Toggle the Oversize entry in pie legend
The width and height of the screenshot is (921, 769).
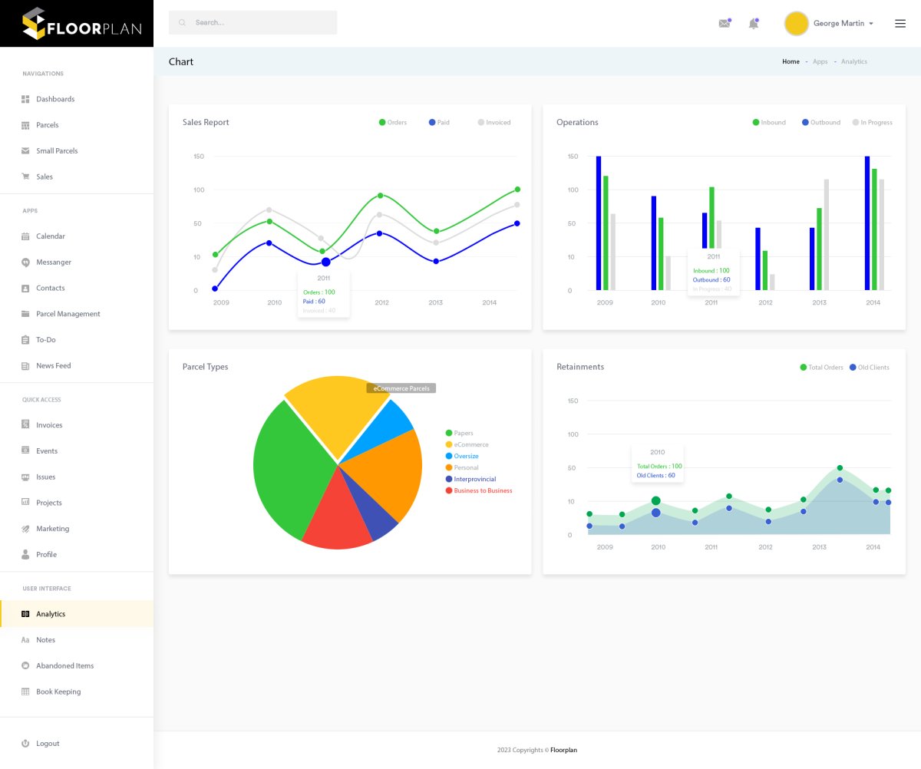[x=462, y=456]
